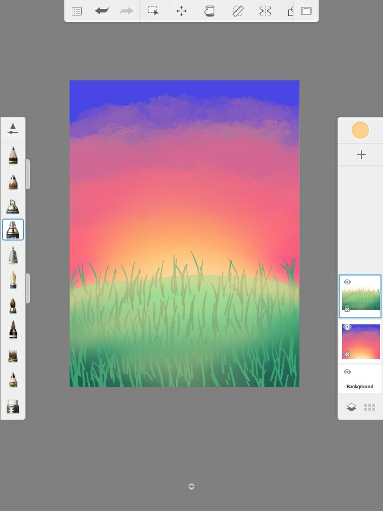The height and width of the screenshot is (511, 383).
Task: Toggle Background layer visibility eye
Action: 347,372
